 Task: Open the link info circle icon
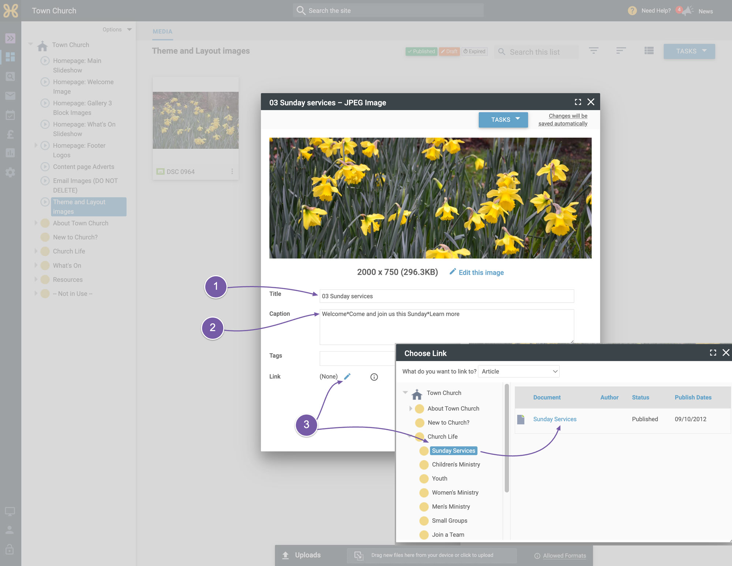coord(374,377)
